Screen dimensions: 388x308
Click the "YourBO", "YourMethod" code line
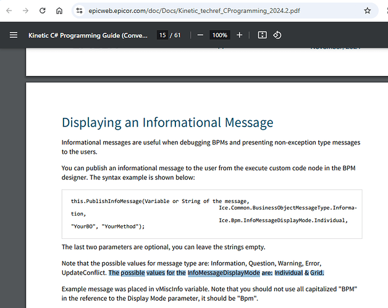click(x=108, y=227)
